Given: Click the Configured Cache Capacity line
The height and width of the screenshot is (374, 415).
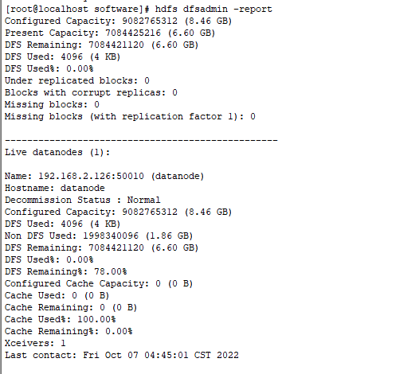Looking at the screenshot, I should (x=99, y=283).
